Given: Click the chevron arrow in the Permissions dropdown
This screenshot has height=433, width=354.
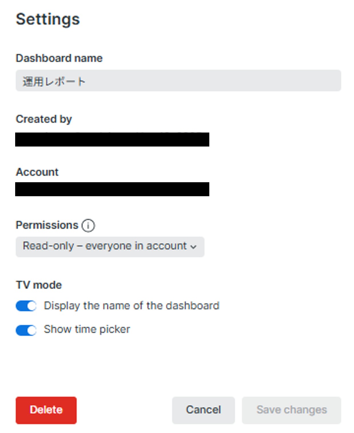Looking at the screenshot, I should 194,247.
